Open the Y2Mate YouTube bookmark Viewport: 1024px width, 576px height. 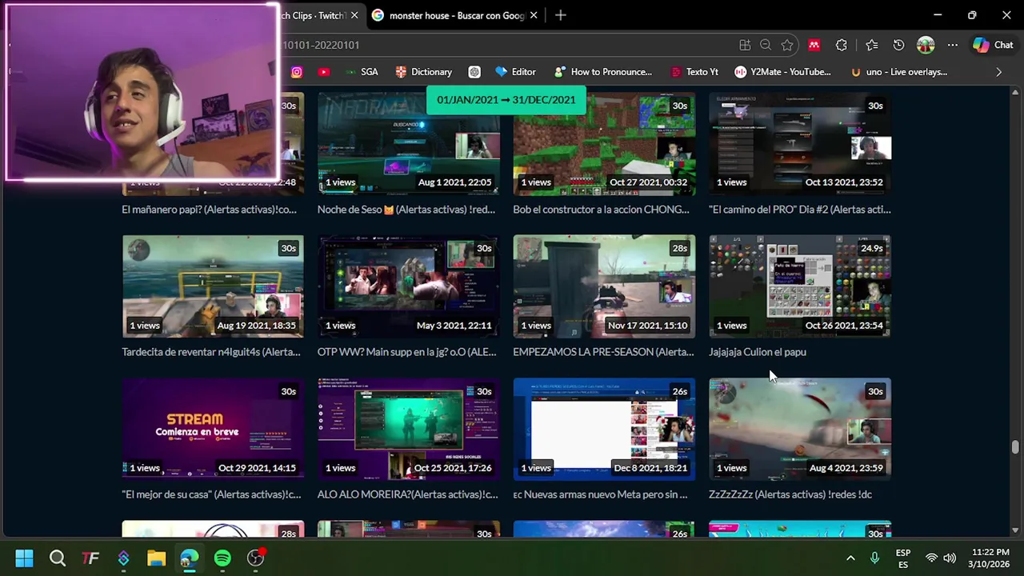(x=783, y=72)
